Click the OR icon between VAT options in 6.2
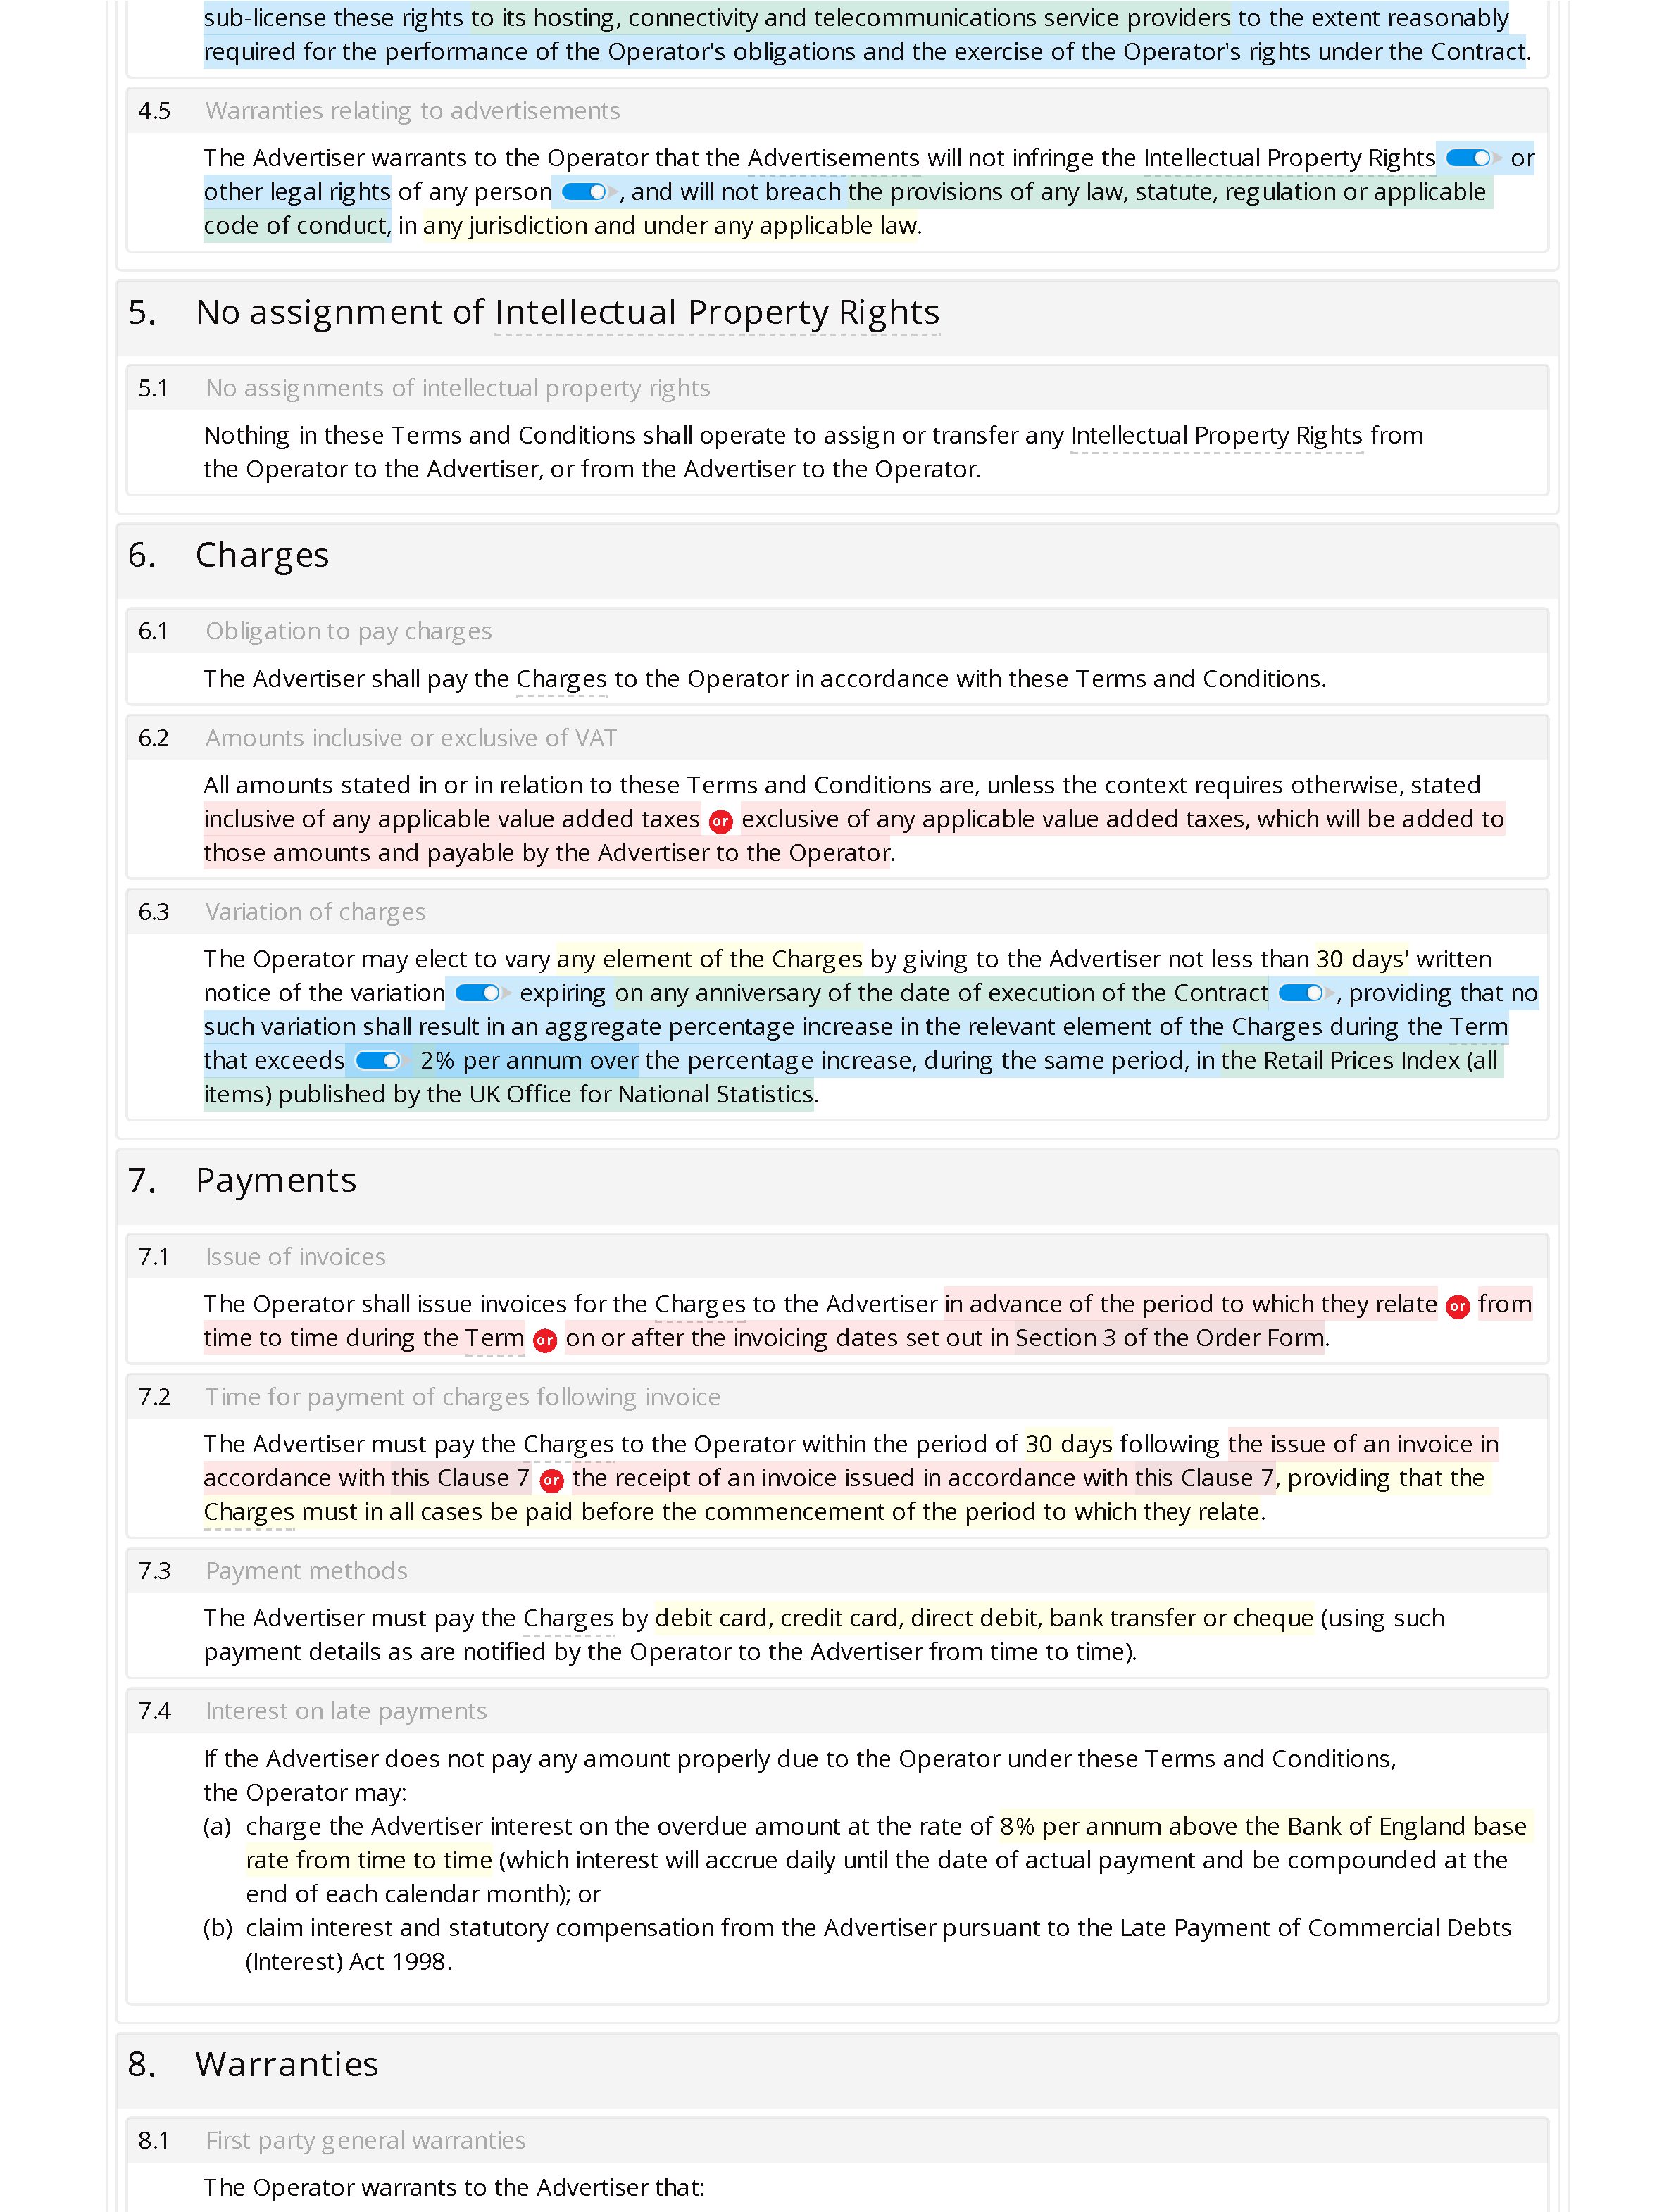Screen dimensions: 1676x2212 click(x=722, y=818)
